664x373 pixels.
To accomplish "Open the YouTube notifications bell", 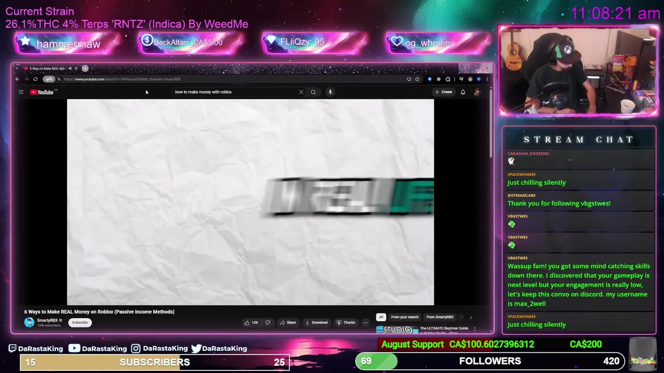I will [463, 92].
